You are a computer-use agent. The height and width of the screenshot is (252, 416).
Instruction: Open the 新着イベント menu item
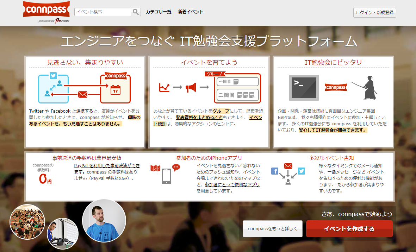191,12
